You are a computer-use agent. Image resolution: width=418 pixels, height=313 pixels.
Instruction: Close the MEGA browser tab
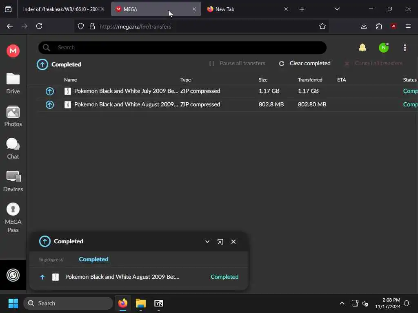tap(194, 9)
